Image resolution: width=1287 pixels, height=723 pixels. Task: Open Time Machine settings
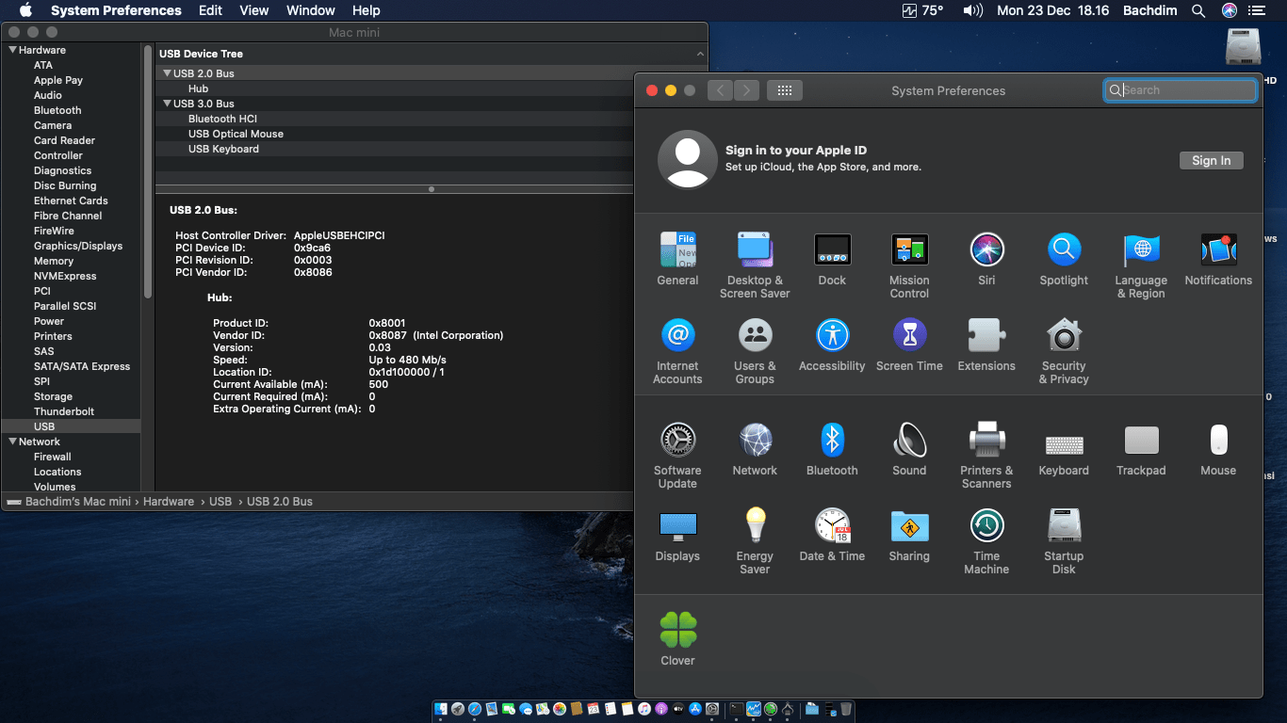[x=986, y=526]
